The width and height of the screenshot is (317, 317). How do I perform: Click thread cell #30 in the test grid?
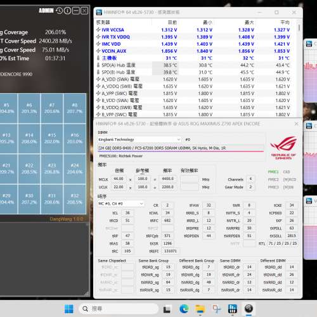click(29, 199)
